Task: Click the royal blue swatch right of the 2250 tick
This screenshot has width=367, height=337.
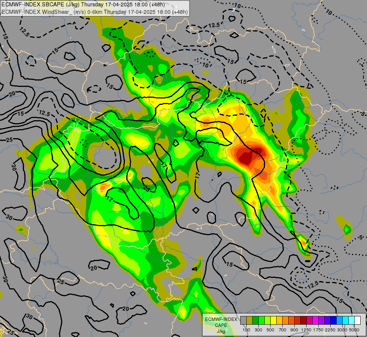Action: pyautogui.click(x=333, y=321)
